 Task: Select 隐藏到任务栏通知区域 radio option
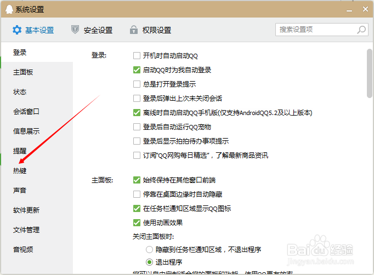[x=149, y=249]
